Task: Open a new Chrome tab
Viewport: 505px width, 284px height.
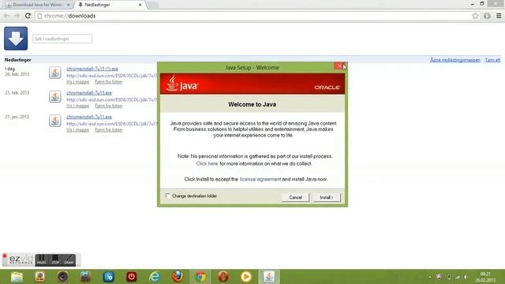Action: coord(152,5)
